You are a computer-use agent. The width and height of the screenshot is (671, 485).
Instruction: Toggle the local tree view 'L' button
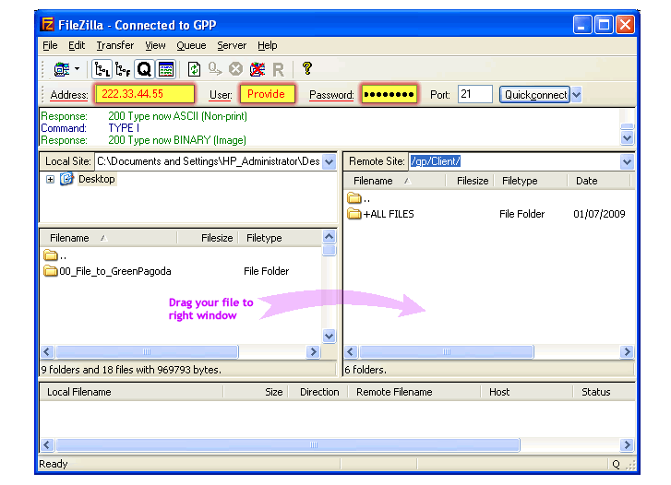pyautogui.click(x=102, y=69)
